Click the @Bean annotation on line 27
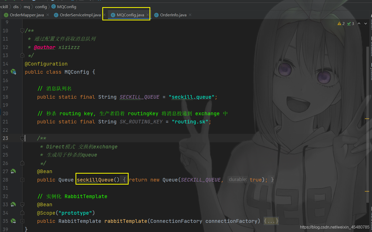Image resolution: width=372 pixels, height=232 pixels. pos(45,171)
